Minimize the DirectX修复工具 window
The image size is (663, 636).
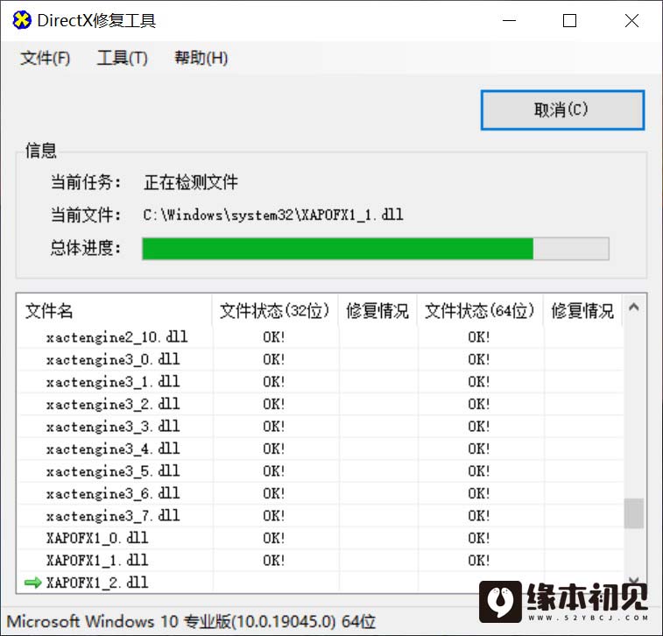[509, 20]
